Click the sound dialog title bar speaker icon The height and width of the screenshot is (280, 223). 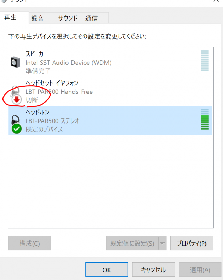4,1
